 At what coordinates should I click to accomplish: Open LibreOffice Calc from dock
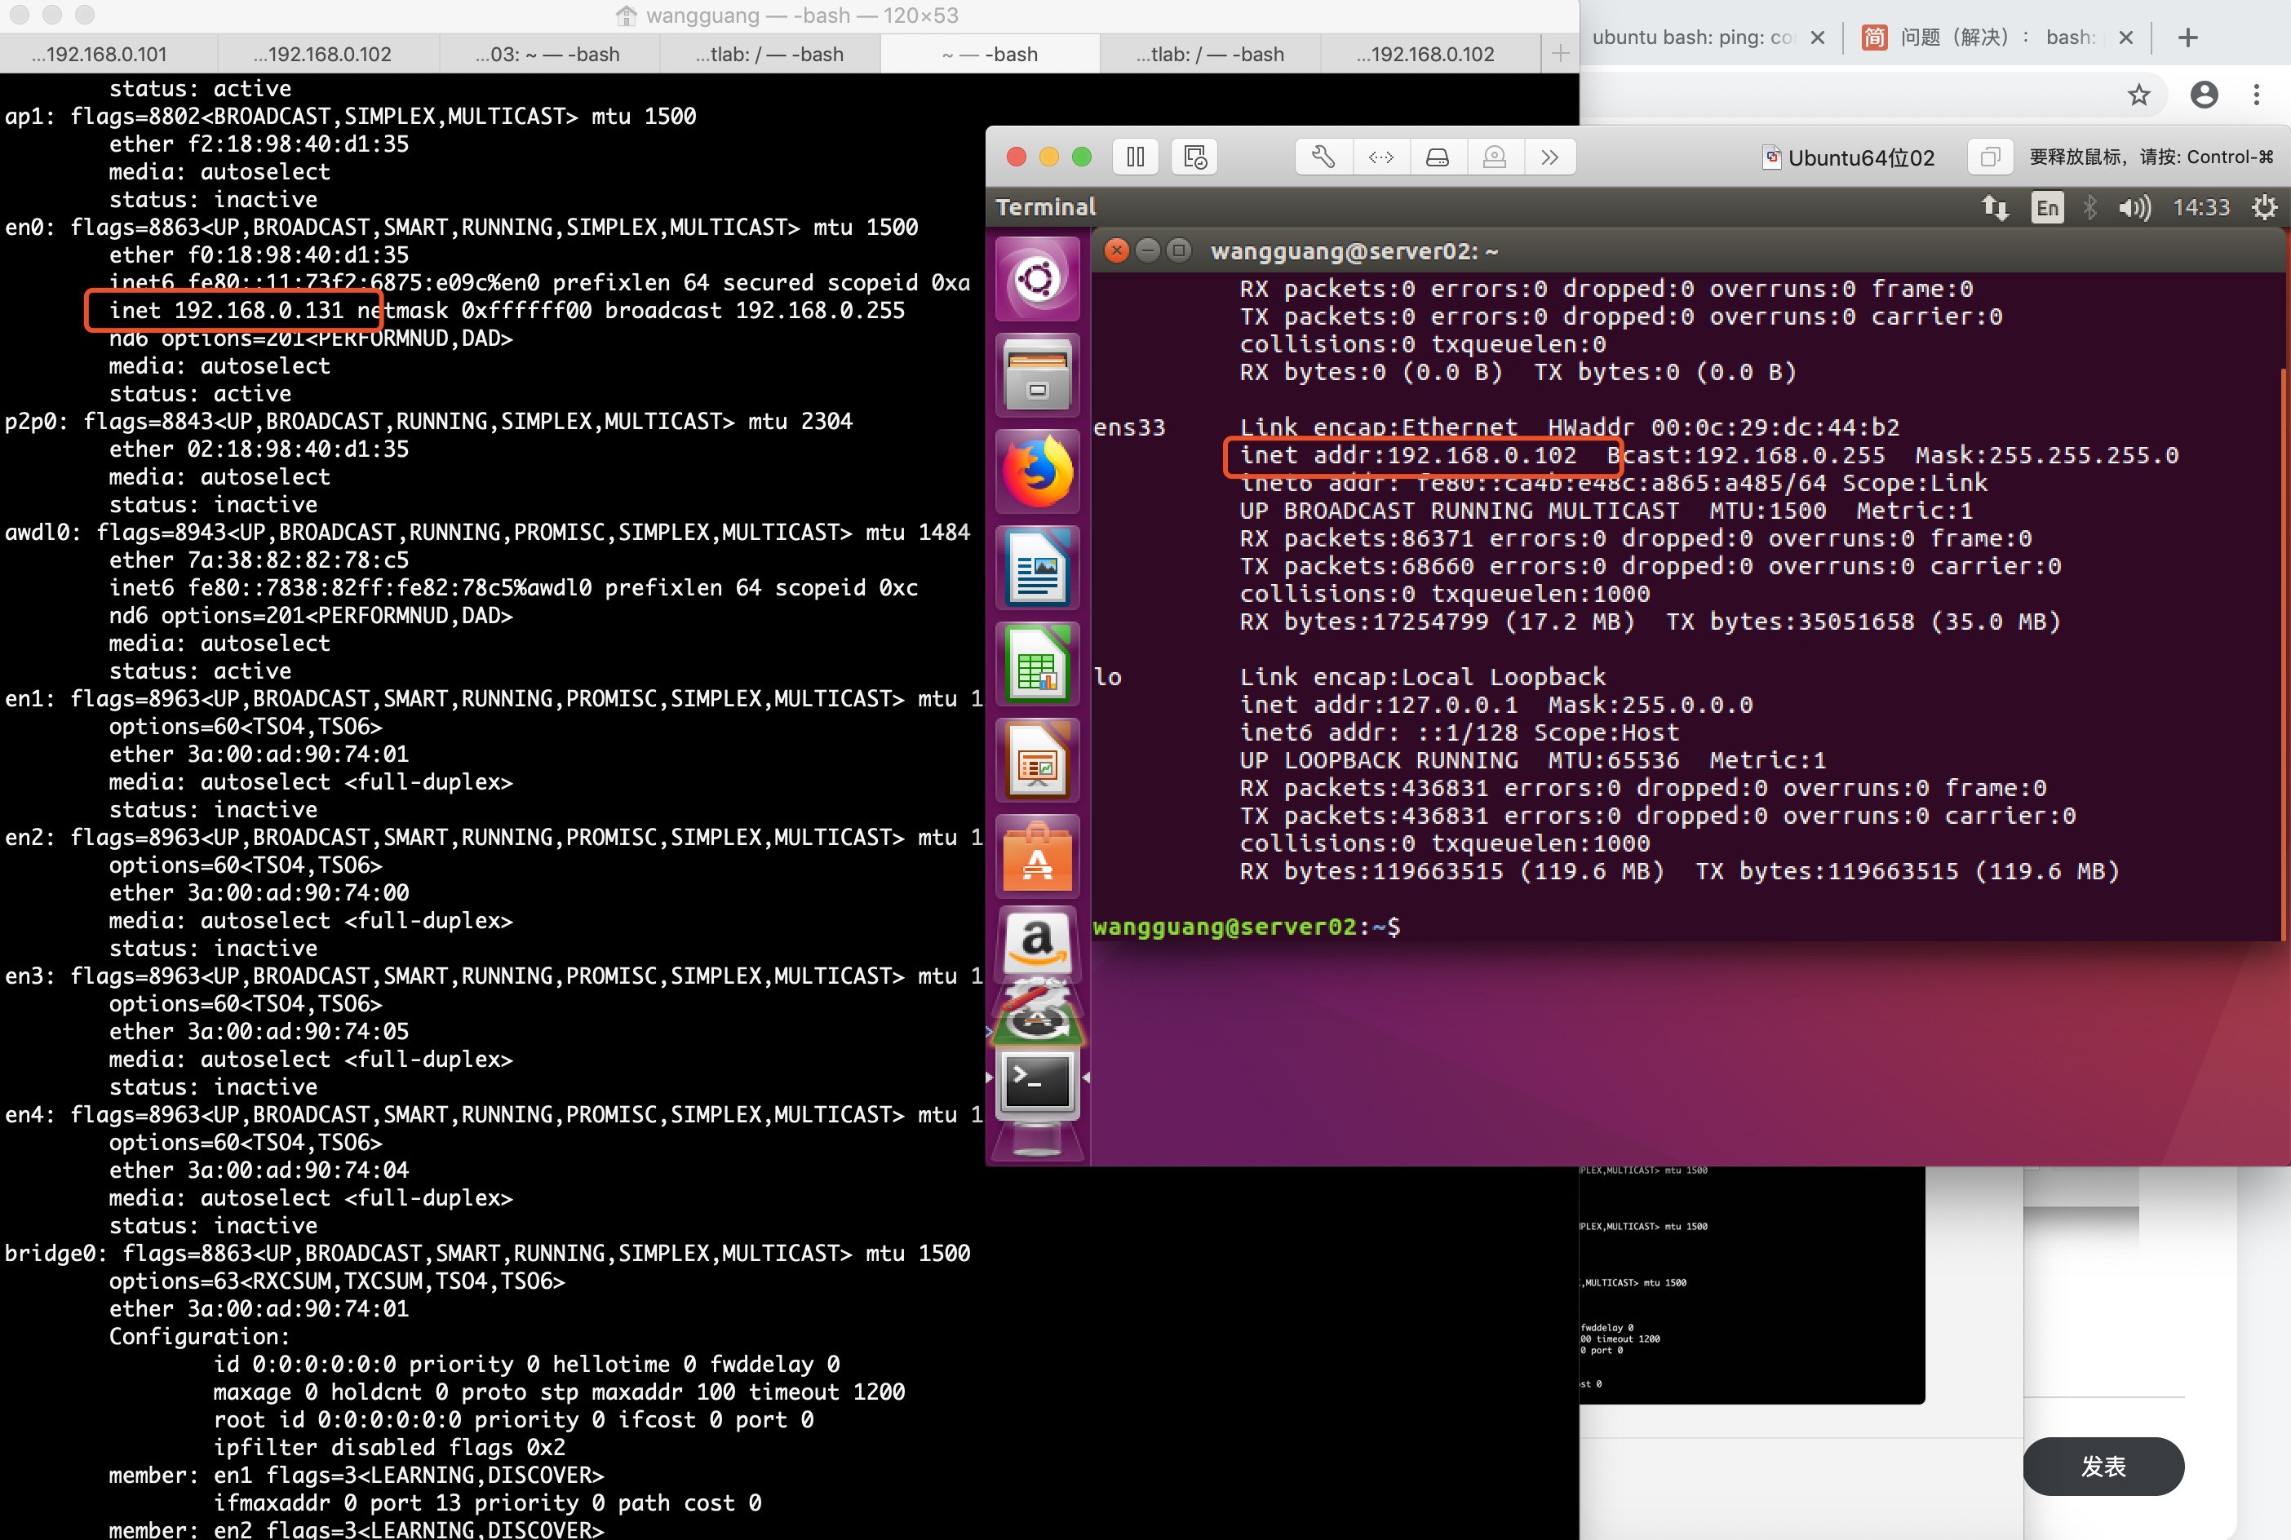(1038, 665)
